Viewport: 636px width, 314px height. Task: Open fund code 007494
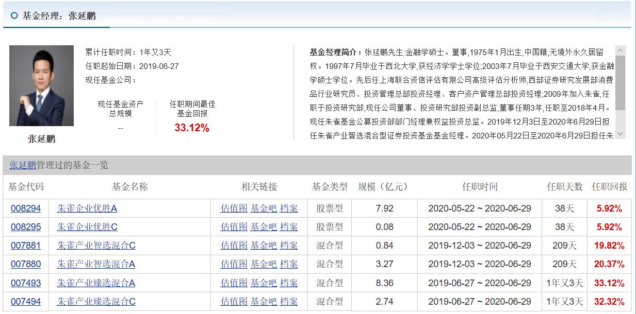[26, 301]
